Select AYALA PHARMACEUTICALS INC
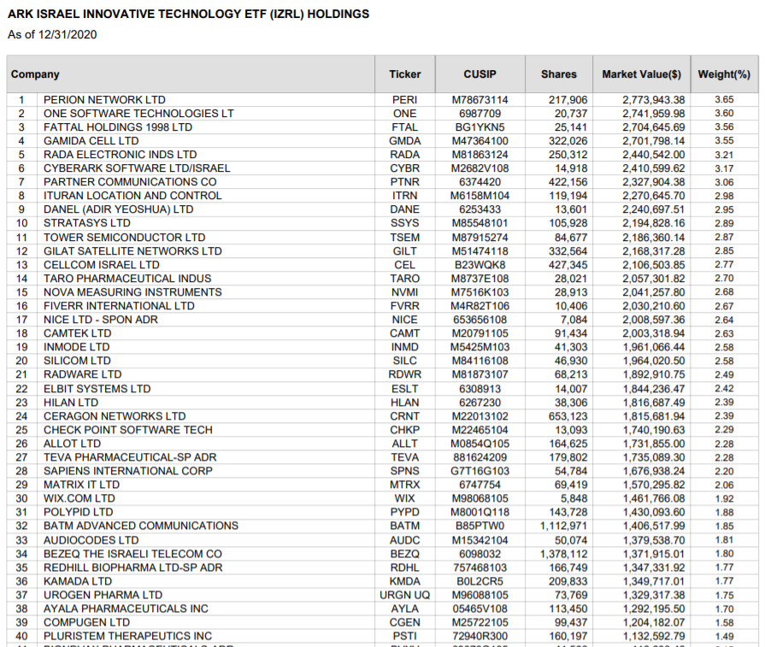Image resolution: width=765 pixels, height=647 pixels. click(126, 608)
